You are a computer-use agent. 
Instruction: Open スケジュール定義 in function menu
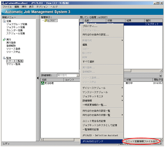tap(16, 33)
